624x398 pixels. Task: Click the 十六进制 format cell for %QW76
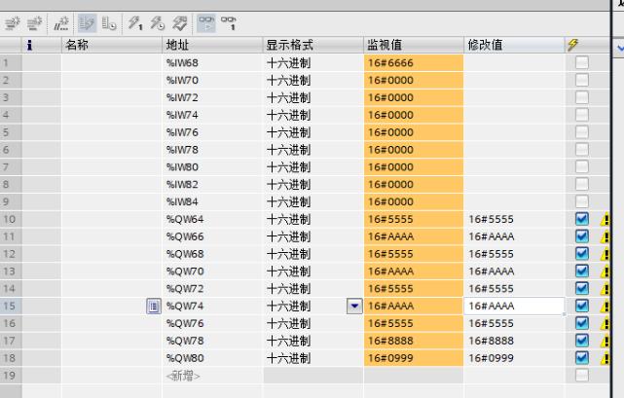(313, 324)
